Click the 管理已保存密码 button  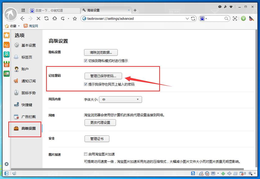(x=103, y=76)
